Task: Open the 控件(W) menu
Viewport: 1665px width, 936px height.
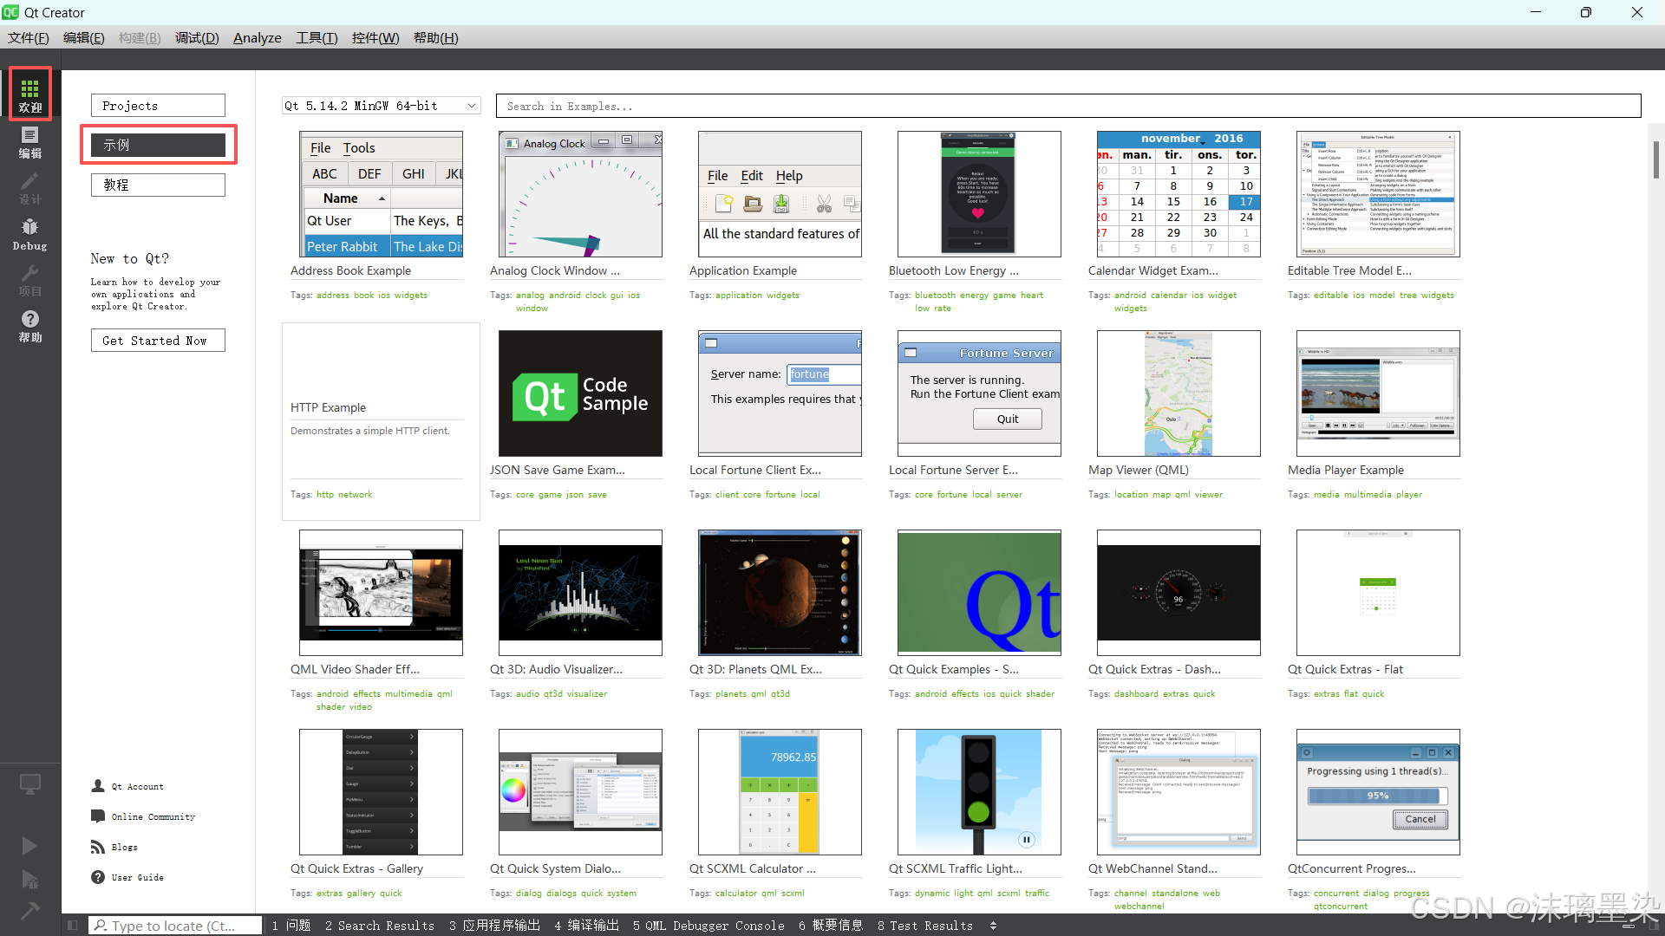Action: pyautogui.click(x=375, y=38)
